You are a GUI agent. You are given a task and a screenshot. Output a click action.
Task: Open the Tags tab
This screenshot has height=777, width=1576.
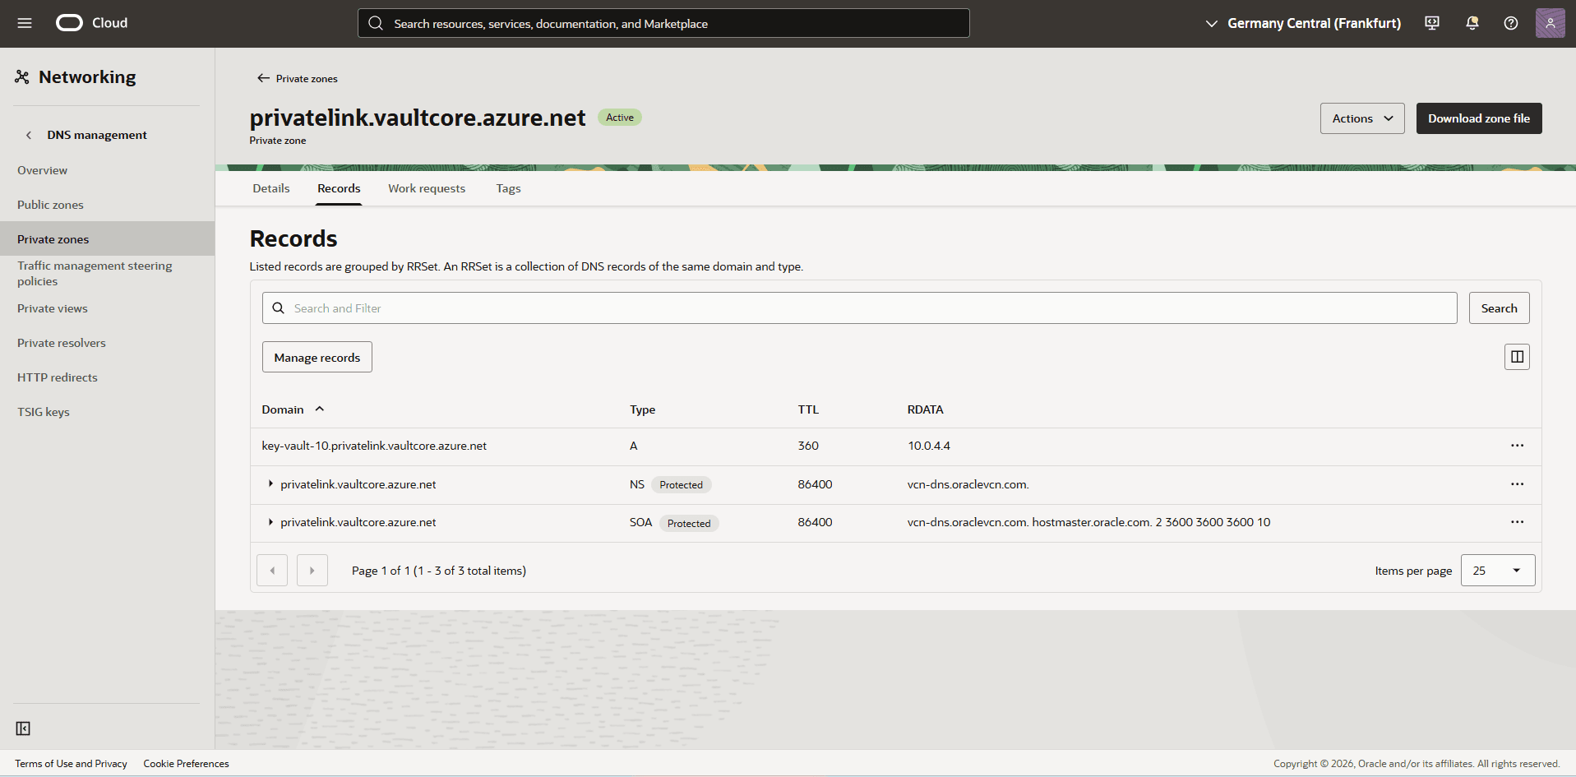(x=508, y=188)
